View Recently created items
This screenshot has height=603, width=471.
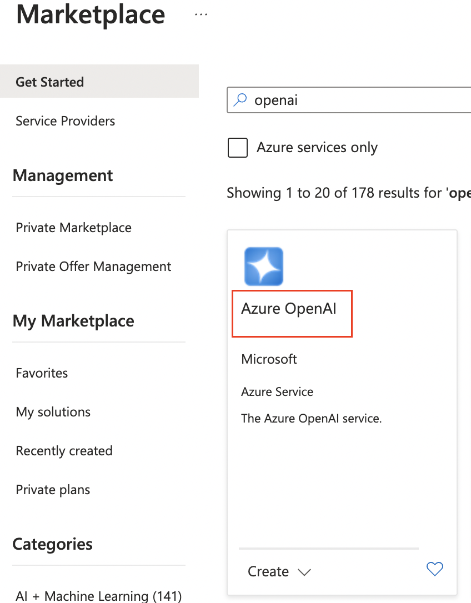(x=64, y=451)
